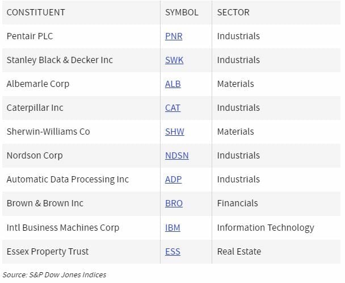The height and width of the screenshot is (283, 345).
Task: Open the IBM symbol link
Action: point(172,227)
